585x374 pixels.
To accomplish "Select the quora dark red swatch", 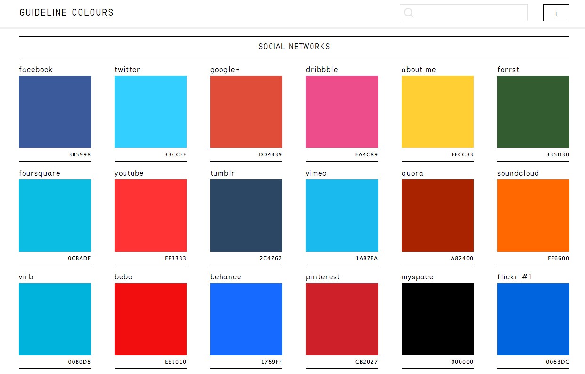I will [x=437, y=215].
